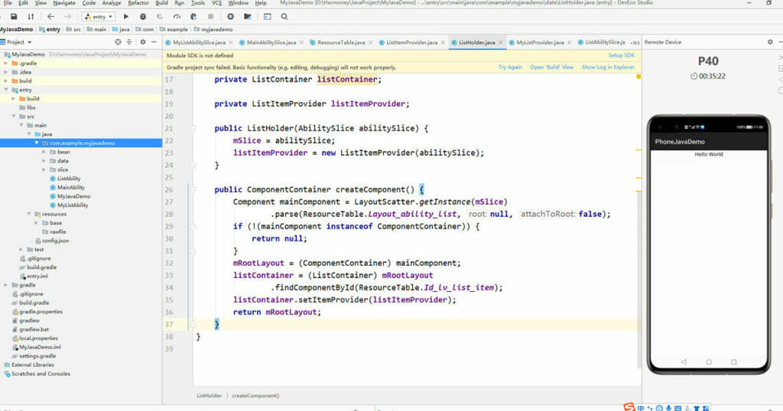Image resolution: width=783 pixels, height=411 pixels.
Task: Click the Run (play) toolbar icon
Action: [126, 16]
